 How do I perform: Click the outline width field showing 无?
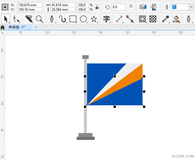click(180, 7)
